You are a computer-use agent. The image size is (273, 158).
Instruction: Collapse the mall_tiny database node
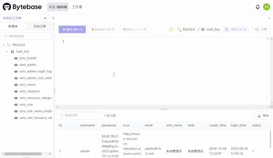(x=7, y=51)
